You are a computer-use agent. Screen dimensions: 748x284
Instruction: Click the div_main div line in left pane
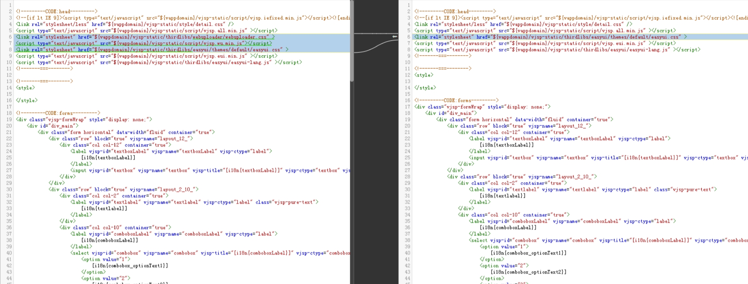(53, 126)
